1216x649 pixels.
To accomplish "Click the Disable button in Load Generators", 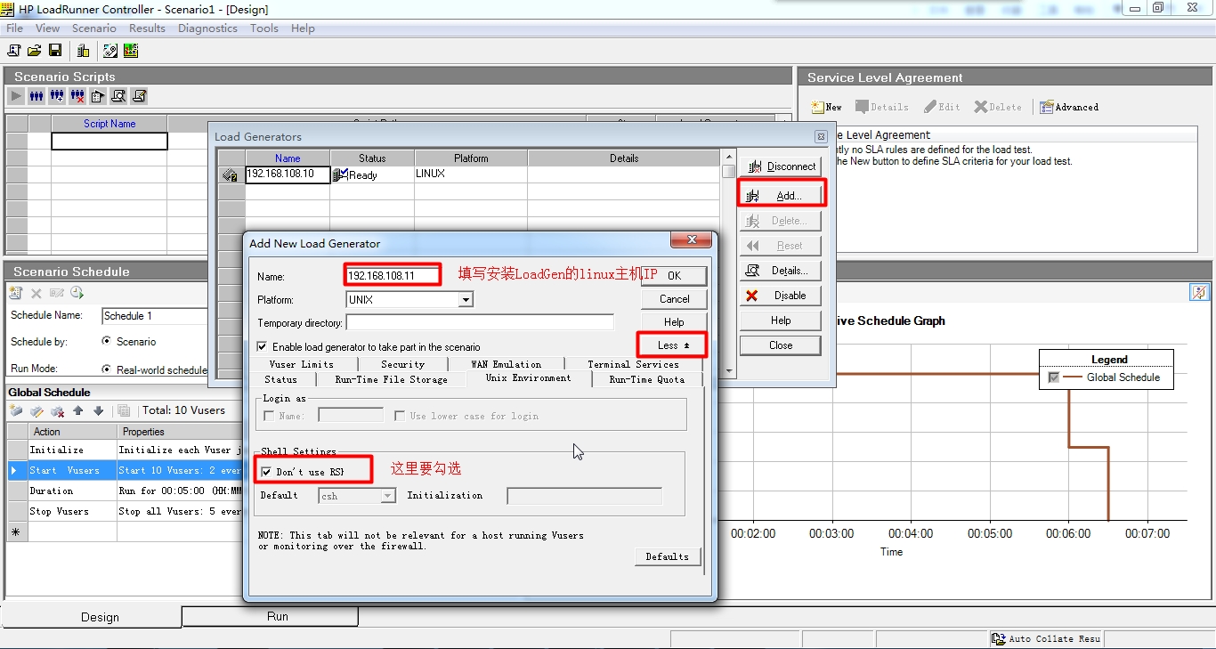I will tap(781, 296).
